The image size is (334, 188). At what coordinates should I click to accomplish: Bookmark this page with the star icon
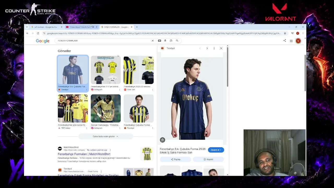(285, 33)
